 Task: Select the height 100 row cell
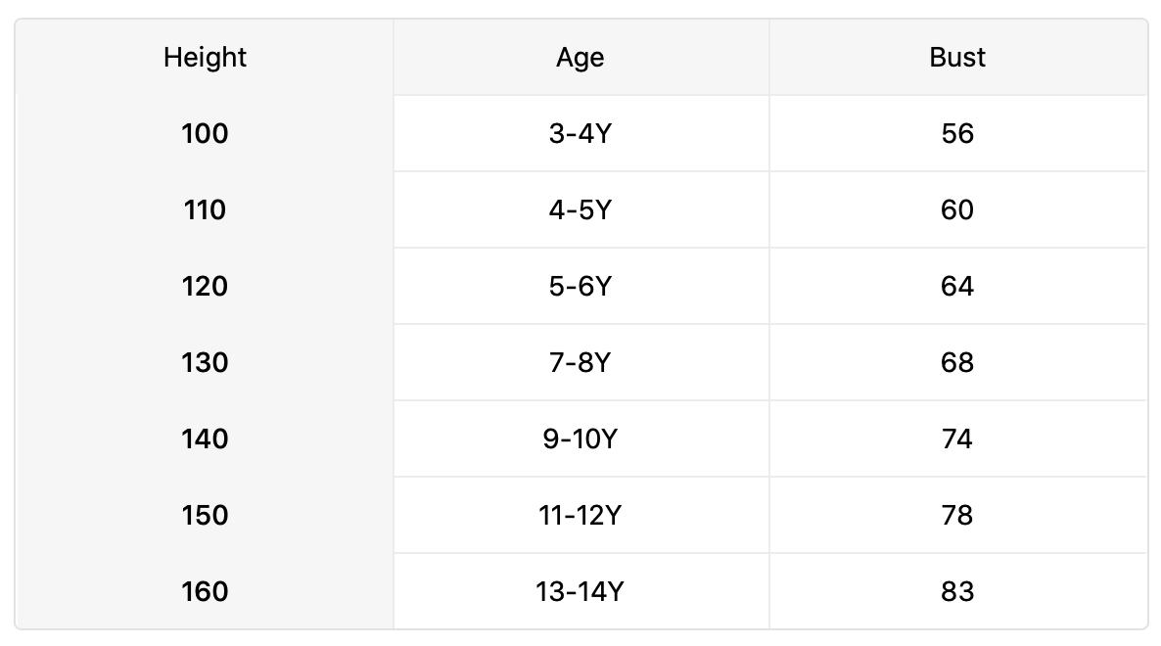coord(205,134)
